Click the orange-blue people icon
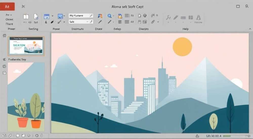Screen dimensions: 253x139 pos(100,16)
